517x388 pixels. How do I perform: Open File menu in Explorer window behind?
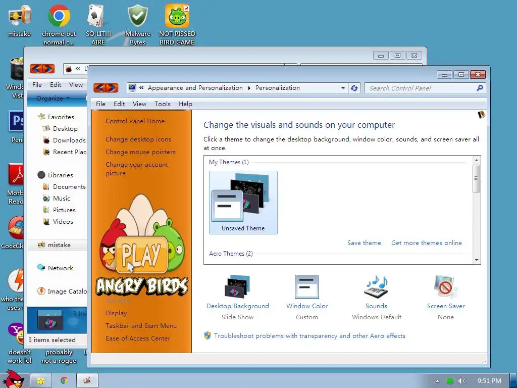tap(37, 85)
